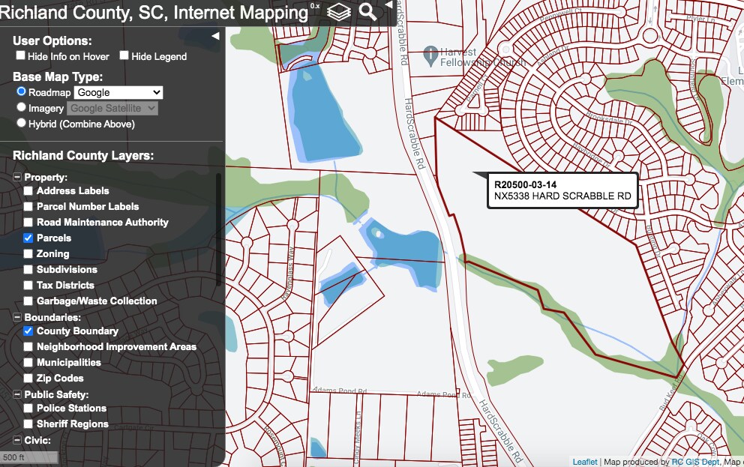Open the Leaflet attribution link

tap(585, 462)
